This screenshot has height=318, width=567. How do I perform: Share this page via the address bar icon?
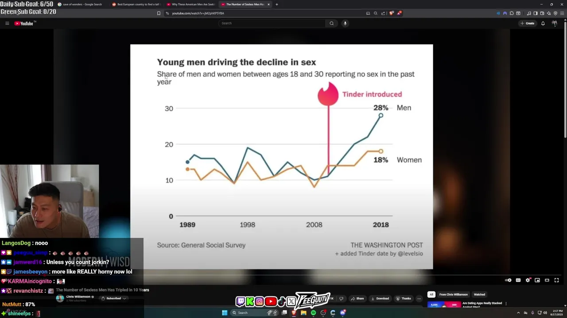click(x=383, y=13)
